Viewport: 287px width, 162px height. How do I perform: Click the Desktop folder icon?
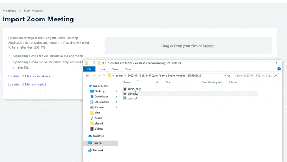coord(92,91)
